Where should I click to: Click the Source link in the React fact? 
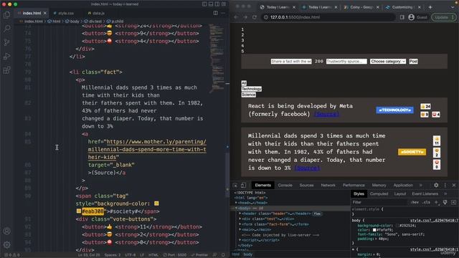pyautogui.click(x=326, y=114)
